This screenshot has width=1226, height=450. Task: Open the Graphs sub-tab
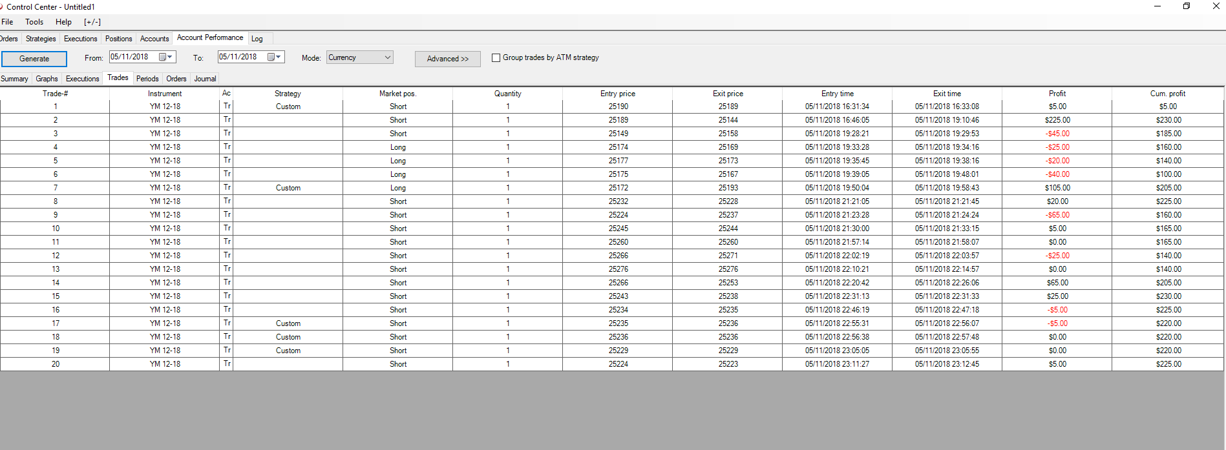coord(47,79)
